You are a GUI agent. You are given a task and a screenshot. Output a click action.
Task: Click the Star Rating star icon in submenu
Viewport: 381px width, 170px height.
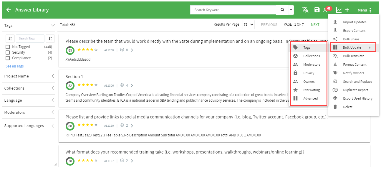[296, 90]
